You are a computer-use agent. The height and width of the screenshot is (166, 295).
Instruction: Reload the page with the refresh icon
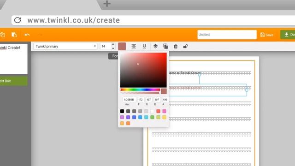(18, 20)
